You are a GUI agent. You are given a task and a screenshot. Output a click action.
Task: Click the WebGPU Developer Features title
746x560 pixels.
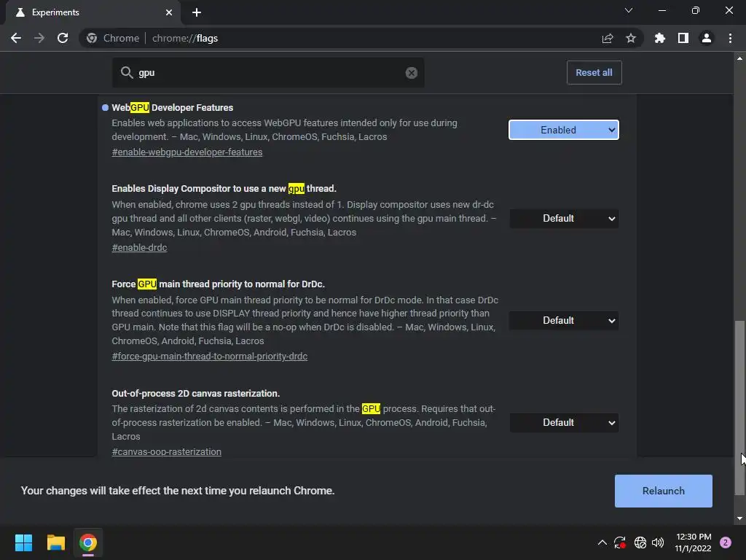pos(172,108)
